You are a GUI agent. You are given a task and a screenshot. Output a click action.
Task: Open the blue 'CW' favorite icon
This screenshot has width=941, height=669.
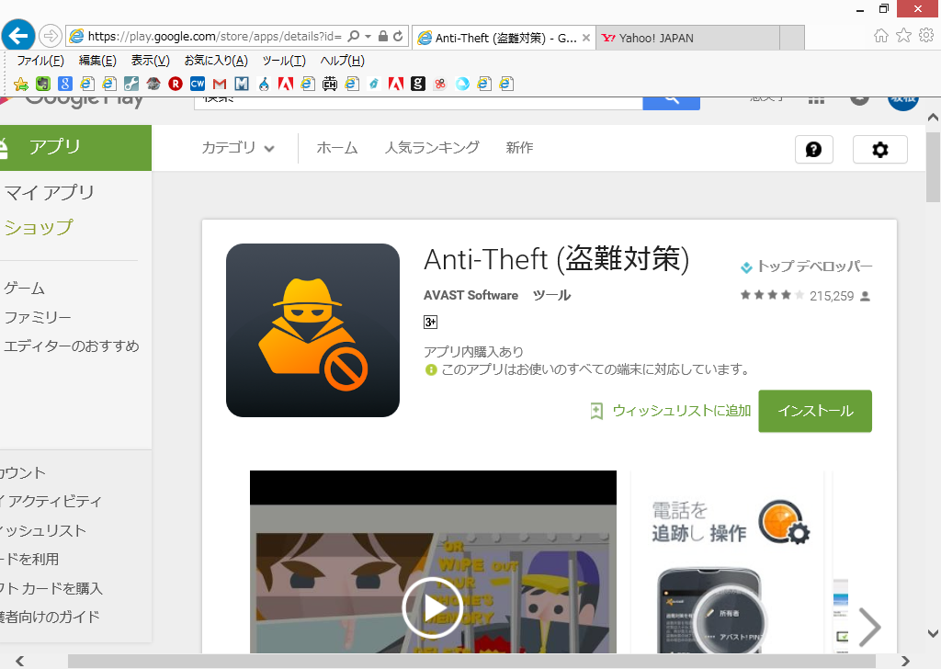tap(198, 84)
